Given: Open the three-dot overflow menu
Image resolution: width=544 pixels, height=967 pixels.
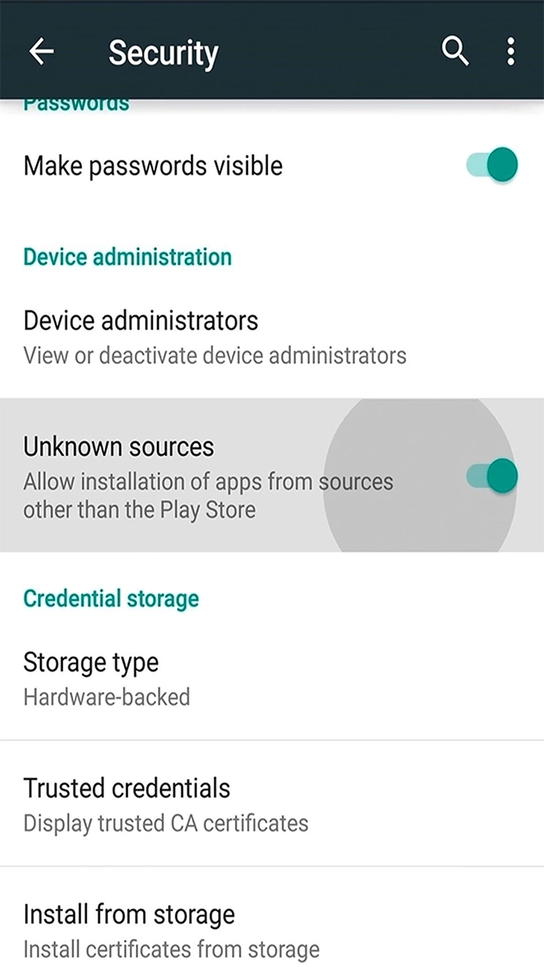Looking at the screenshot, I should click(511, 51).
